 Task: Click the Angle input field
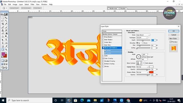coord(144,54)
